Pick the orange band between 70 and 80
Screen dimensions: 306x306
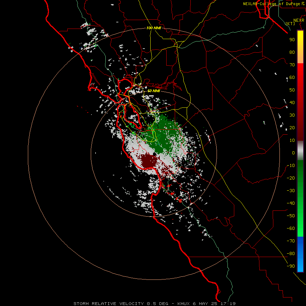(x=300, y=58)
